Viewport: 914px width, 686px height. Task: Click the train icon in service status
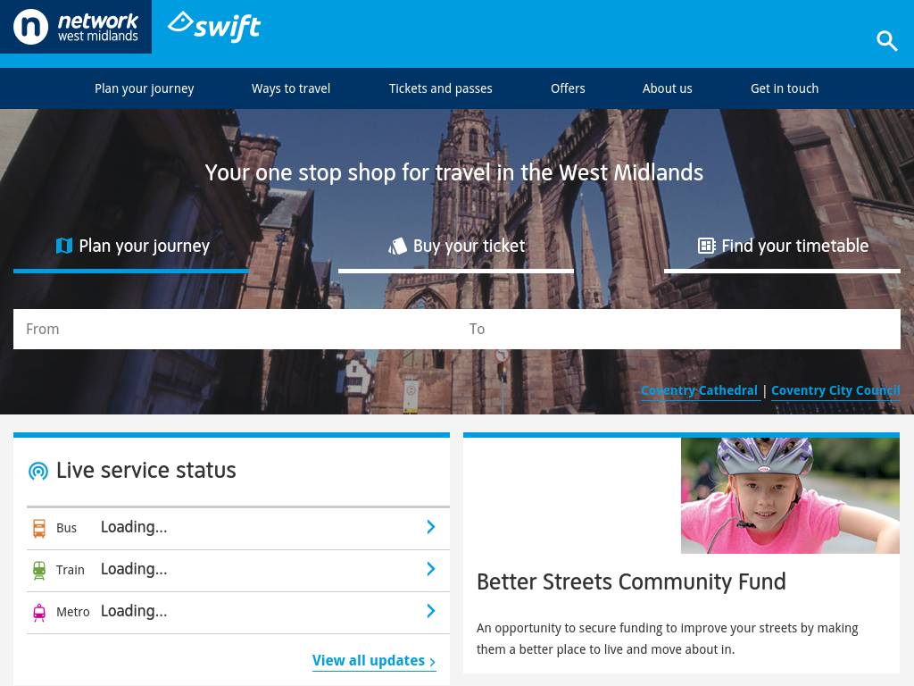pos(39,570)
